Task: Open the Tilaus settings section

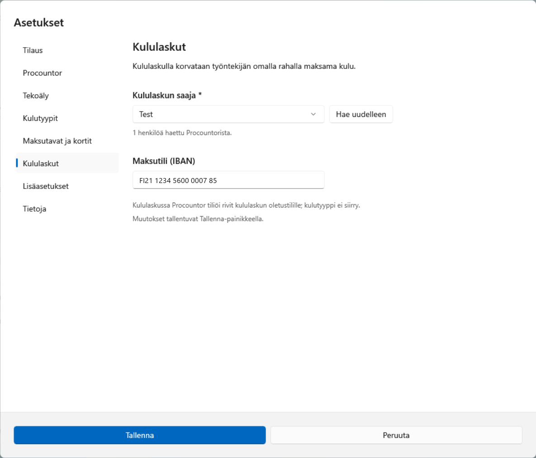Action: point(67,50)
